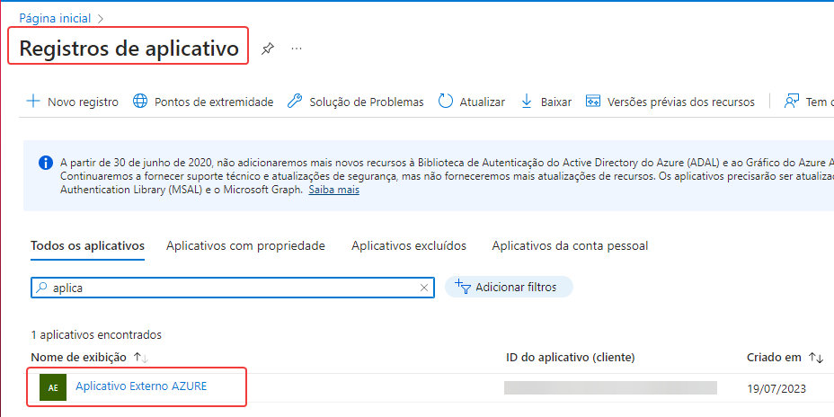Click the date 19/07/2023
834x417 pixels.
pos(776,389)
